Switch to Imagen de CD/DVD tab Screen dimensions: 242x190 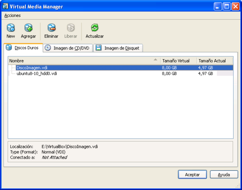pyautogui.click(x=67, y=48)
